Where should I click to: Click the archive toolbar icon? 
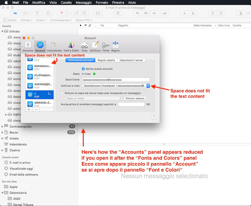coord(37,13)
